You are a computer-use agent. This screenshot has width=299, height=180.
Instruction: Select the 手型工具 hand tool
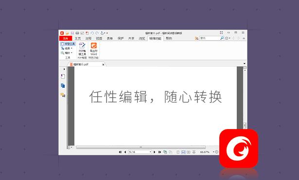[x=68, y=44]
